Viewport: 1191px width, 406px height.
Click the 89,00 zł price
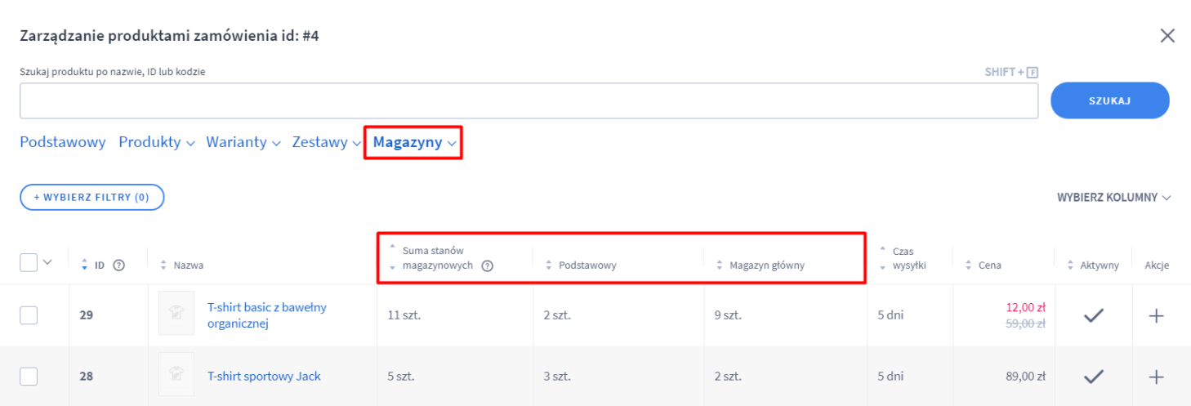pos(1025,377)
